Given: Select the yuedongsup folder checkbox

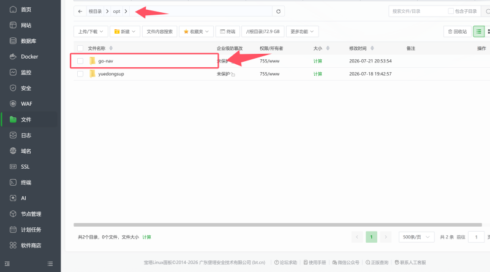Looking at the screenshot, I should [x=80, y=74].
